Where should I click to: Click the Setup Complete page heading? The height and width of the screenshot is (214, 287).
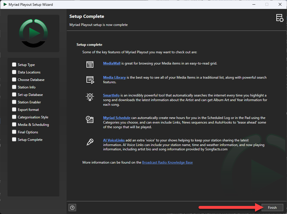point(86,16)
